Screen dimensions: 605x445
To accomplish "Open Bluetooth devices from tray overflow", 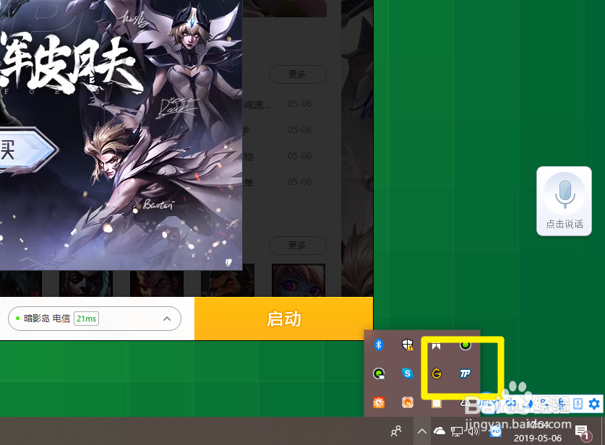I will (x=379, y=345).
